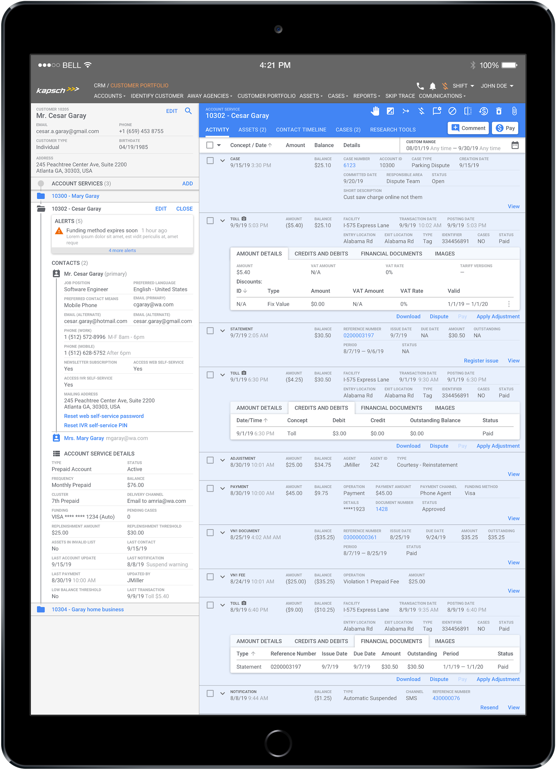Check the Notification 8/8/19 row checkbox
The height and width of the screenshot is (770, 556).
210,693
